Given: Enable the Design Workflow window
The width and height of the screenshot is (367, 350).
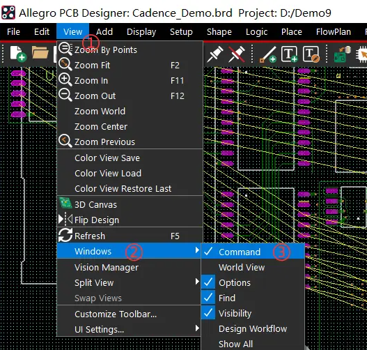Looking at the screenshot, I should click(x=253, y=328).
